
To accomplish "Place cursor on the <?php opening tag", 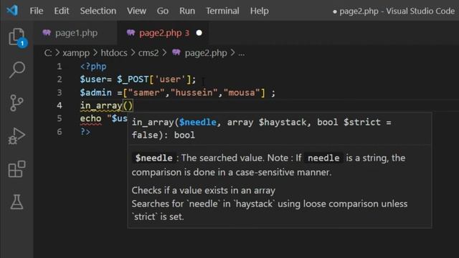I will pyautogui.click(x=93, y=67).
